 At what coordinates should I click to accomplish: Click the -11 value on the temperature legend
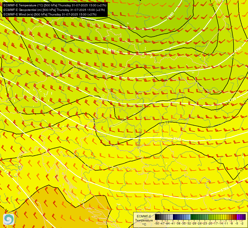tap(226, 224)
